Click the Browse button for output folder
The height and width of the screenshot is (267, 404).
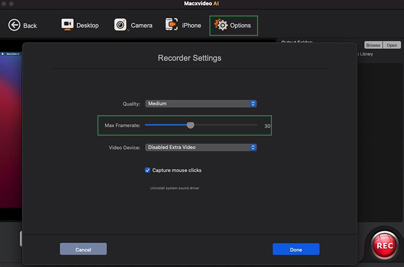[373, 45]
